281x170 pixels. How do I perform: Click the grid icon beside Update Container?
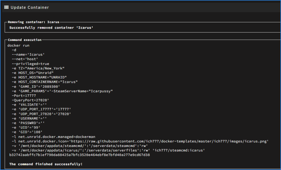click(x=6, y=7)
